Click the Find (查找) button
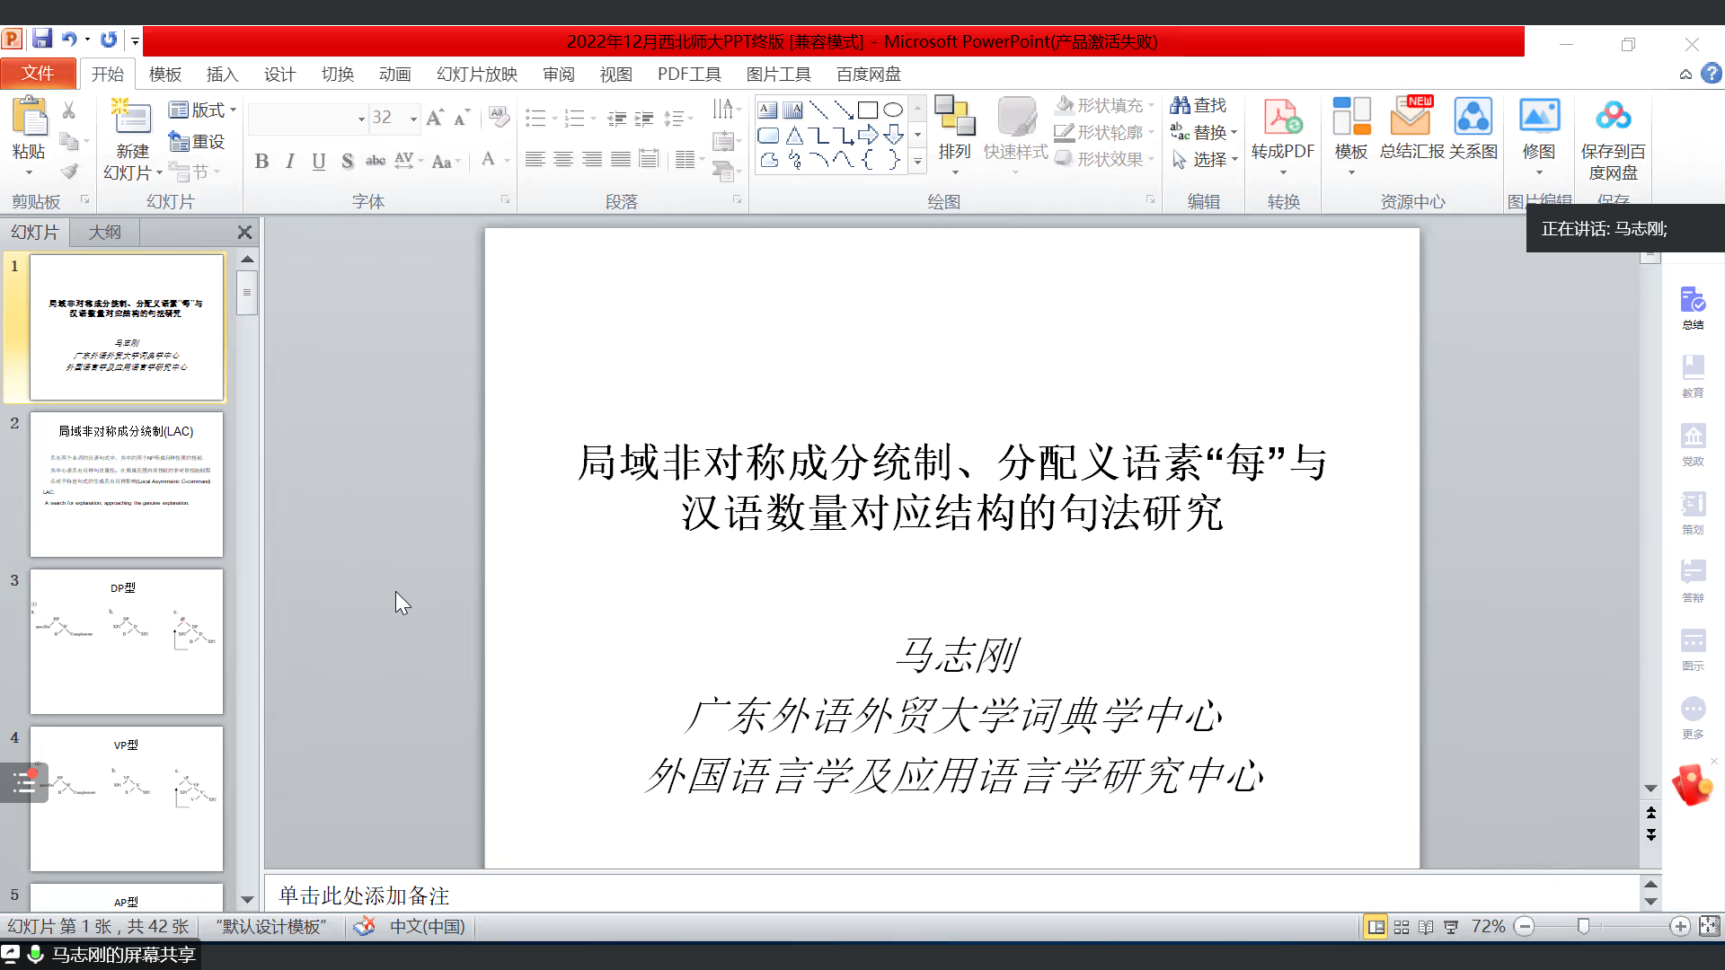The height and width of the screenshot is (970, 1725). tap(1199, 105)
